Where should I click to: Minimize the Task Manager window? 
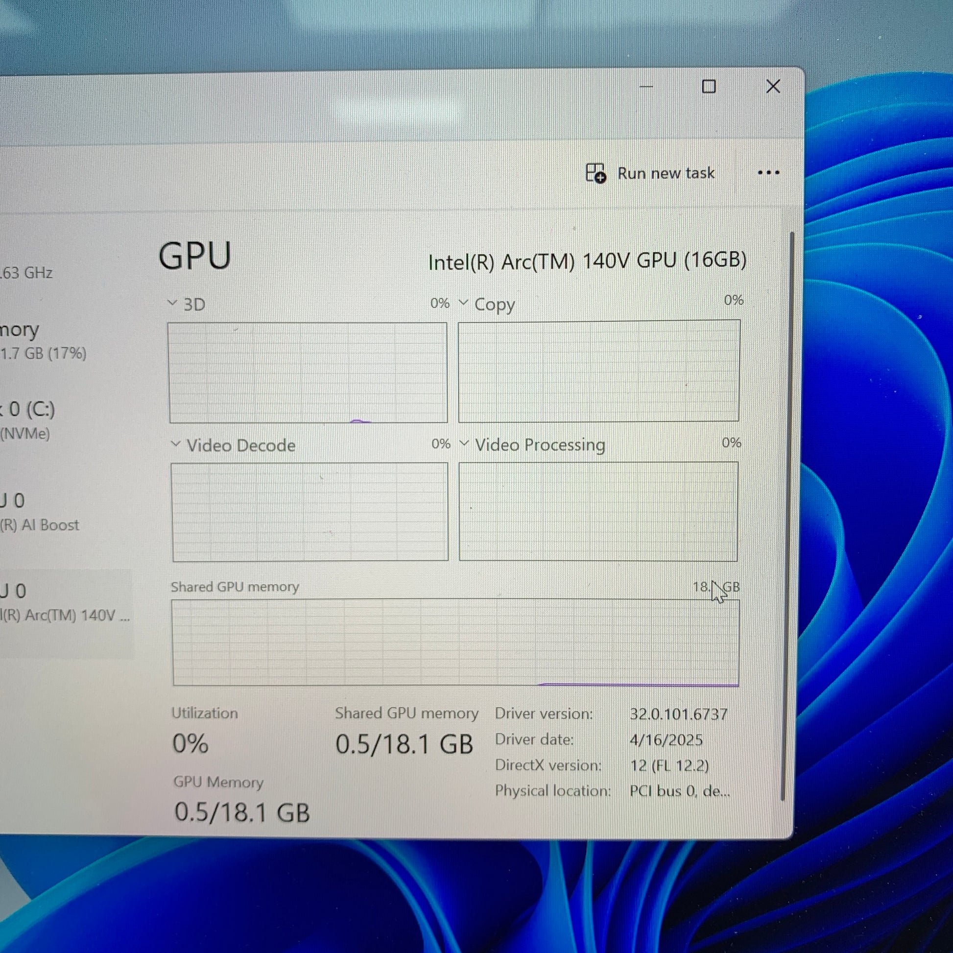646,87
